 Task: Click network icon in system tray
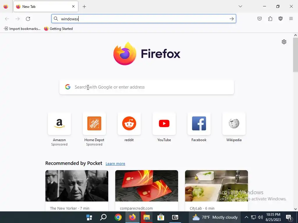pos(253,217)
